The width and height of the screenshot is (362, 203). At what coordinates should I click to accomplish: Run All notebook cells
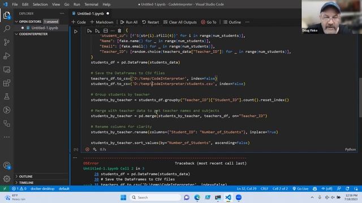129,22
